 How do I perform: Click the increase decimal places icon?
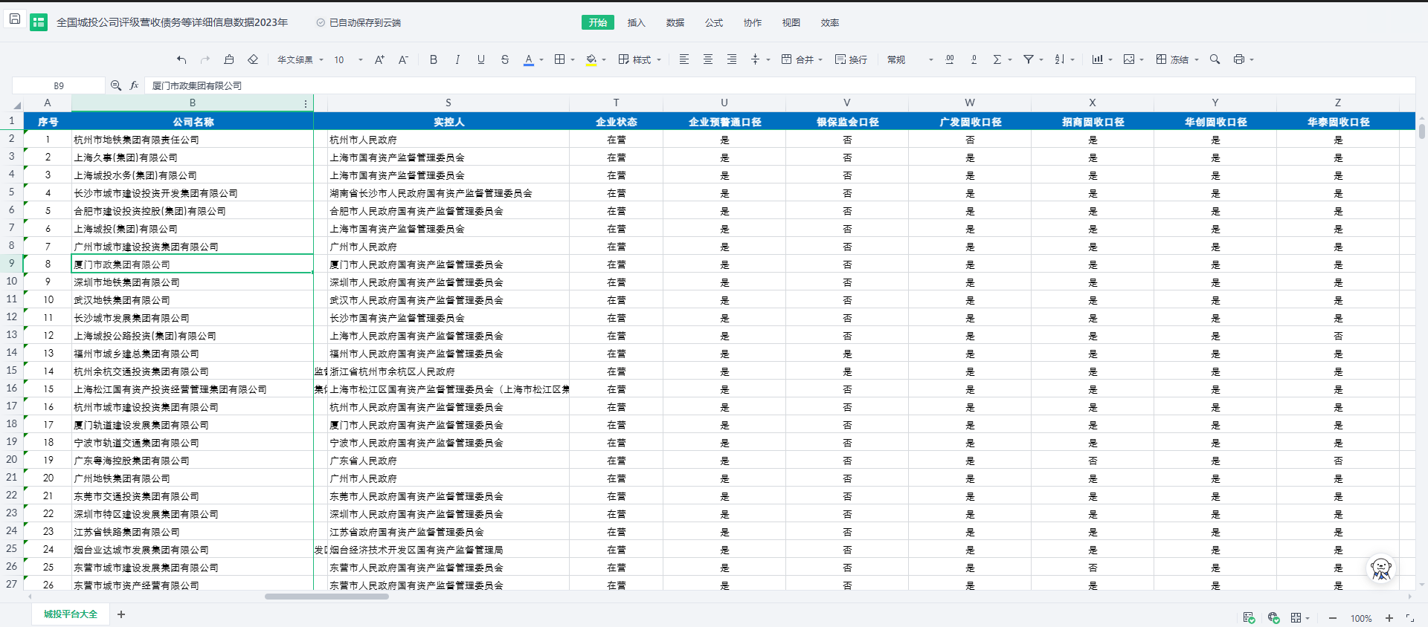[x=950, y=59]
